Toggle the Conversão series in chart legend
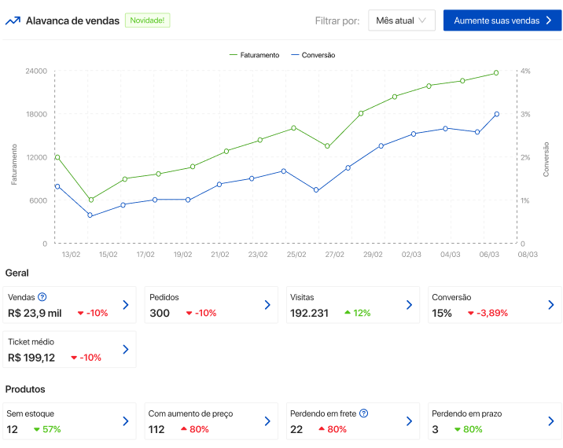The width and height of the screenshot is (563, 448). [313, 55]
